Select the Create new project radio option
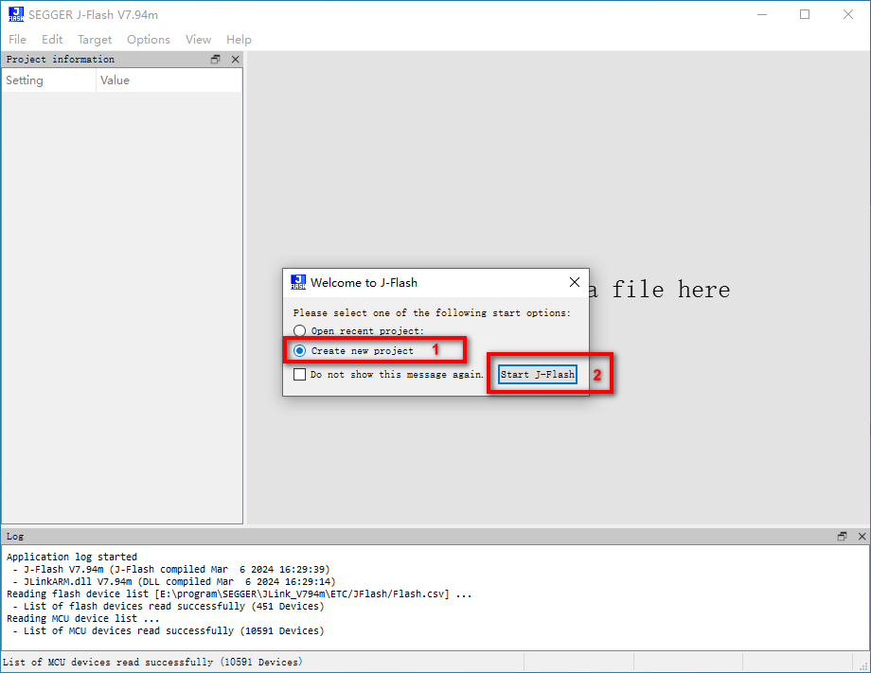Viewport: 871px width, 673px height. tap(299, 351)
